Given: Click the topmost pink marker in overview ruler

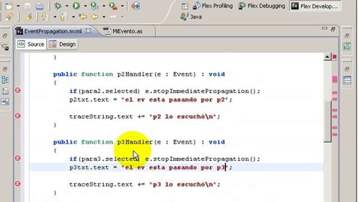Looking at the screenshot, I should pyautogui.click(x=335, y=79).
